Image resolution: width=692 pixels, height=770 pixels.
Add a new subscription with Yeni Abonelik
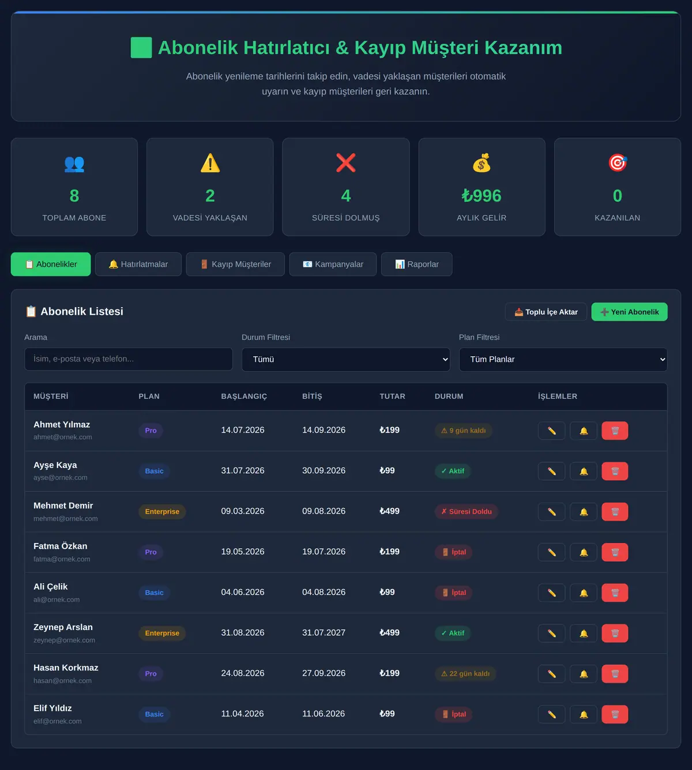click(629, 312)
